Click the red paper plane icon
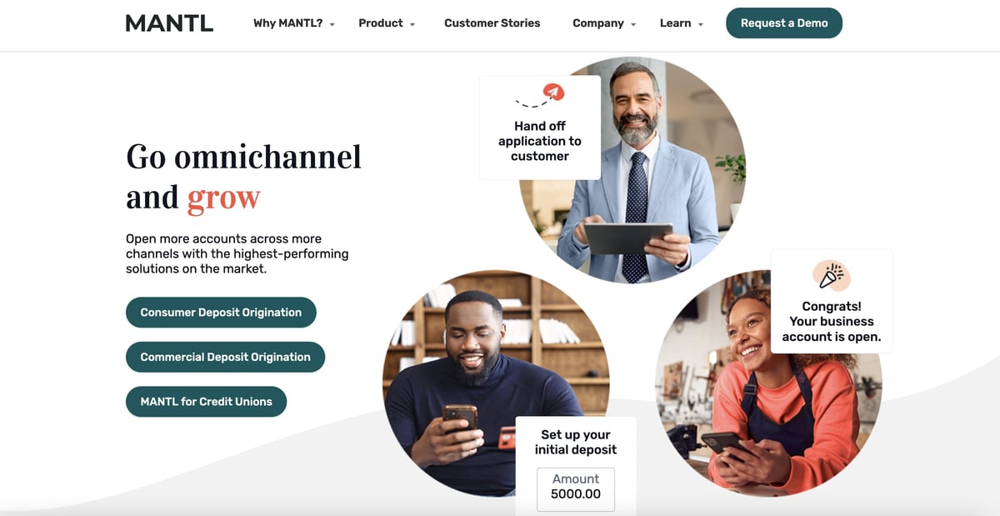Screen dimensions: 1000x516 click(x=552, y=92)
